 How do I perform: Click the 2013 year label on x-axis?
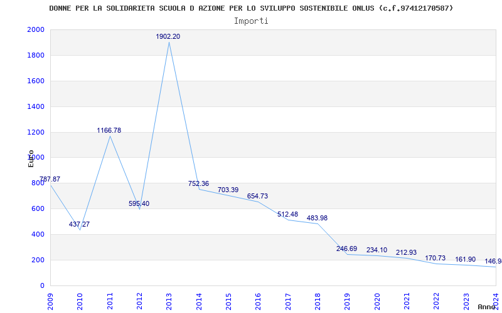tap(169, 301)
